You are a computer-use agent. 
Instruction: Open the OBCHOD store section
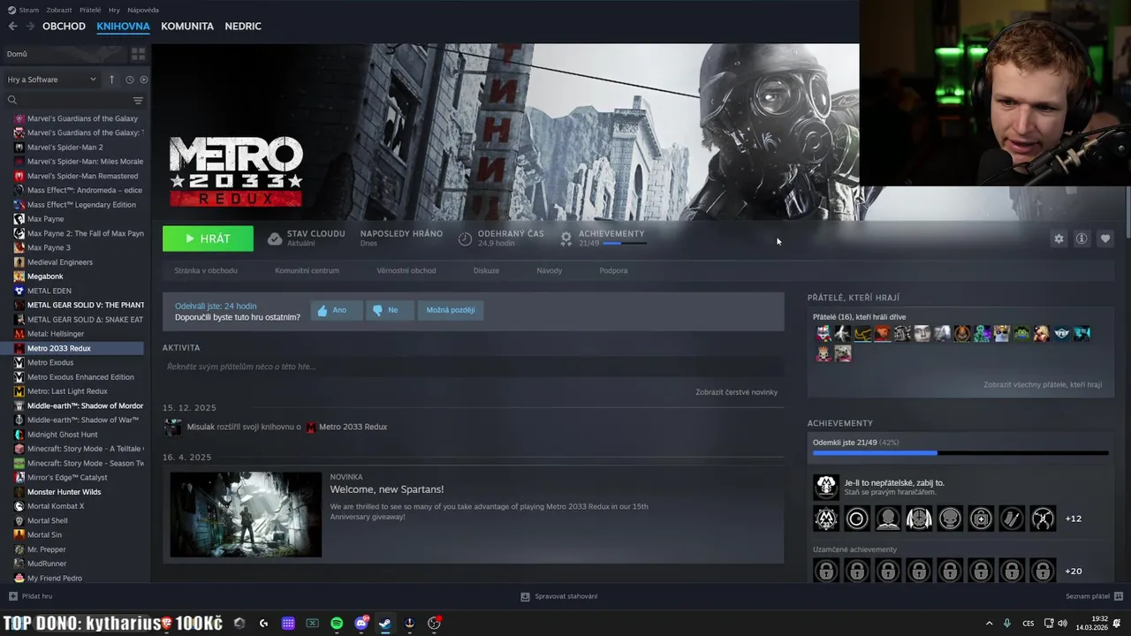pos(64,26)
